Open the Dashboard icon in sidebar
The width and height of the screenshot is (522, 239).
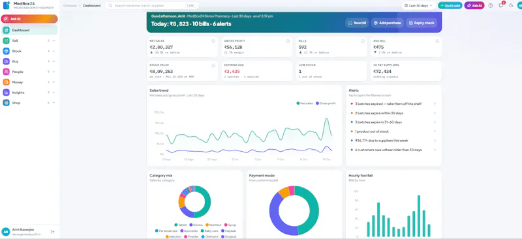(6, 30)
